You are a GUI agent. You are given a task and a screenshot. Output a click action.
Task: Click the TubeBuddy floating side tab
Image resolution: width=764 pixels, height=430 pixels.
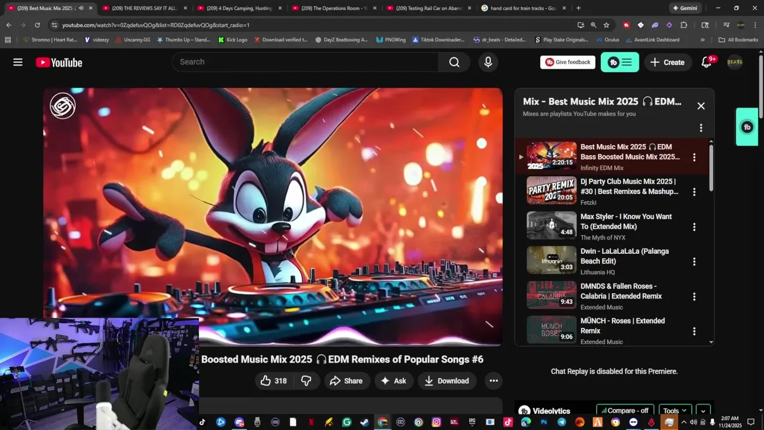coord(747,127)
